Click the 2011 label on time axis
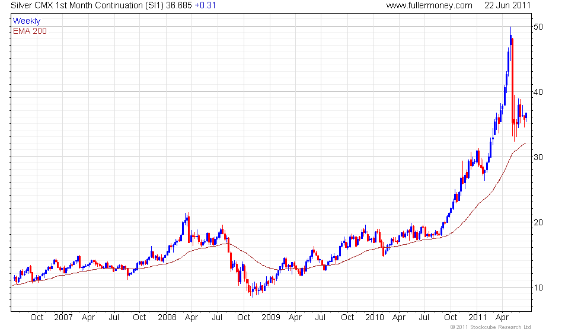Image resolution: width=581 pixels, height=332 pixels. tap(477, 317)
